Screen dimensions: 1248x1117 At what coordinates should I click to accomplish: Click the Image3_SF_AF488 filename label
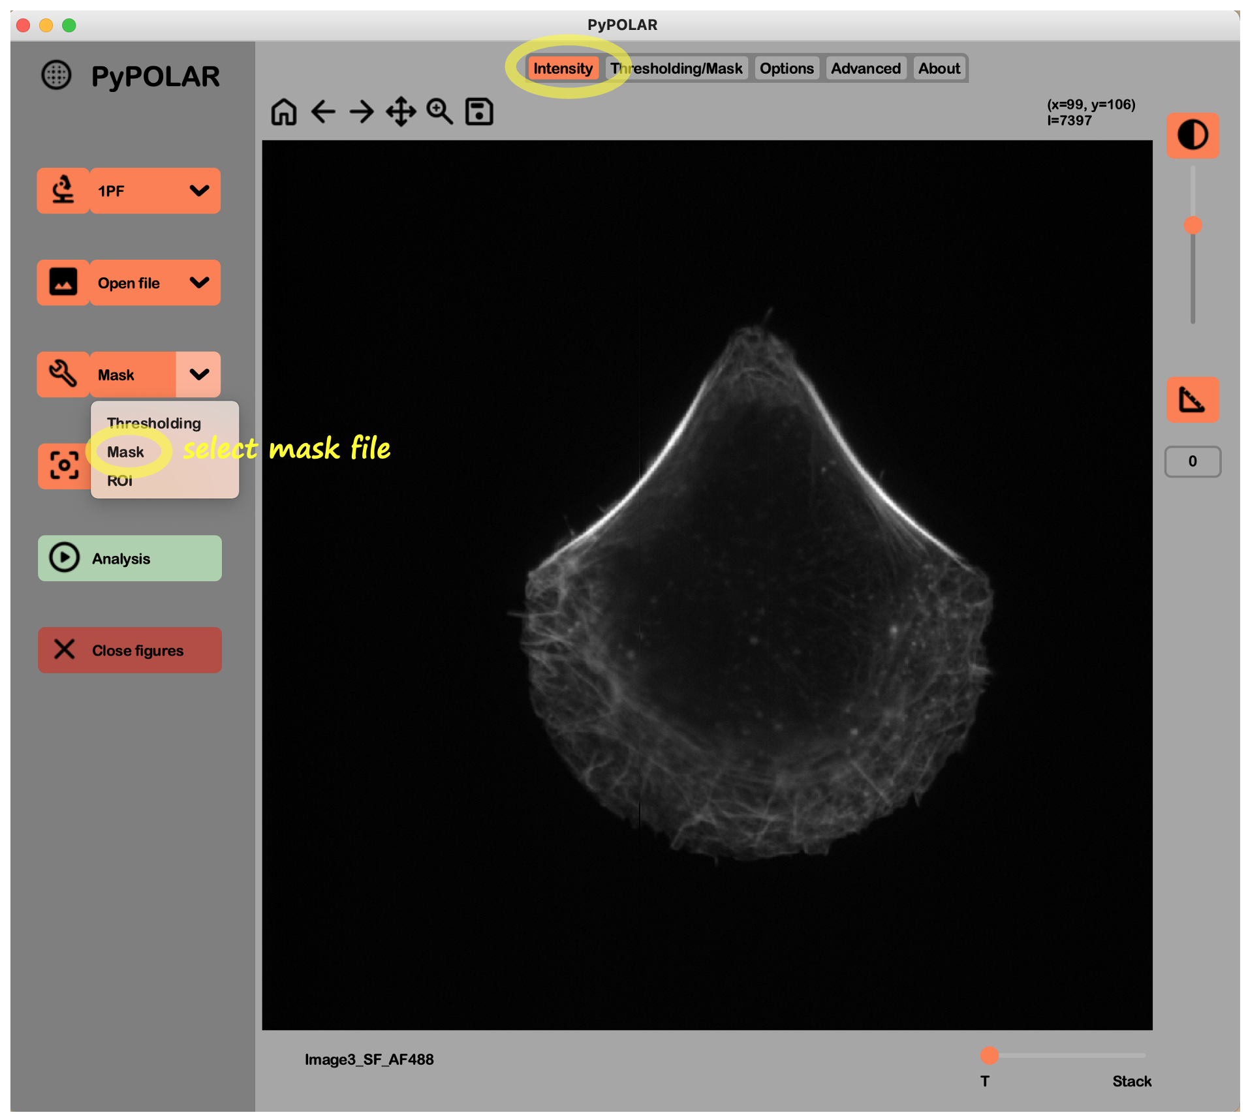click(x=369, y=1060)
